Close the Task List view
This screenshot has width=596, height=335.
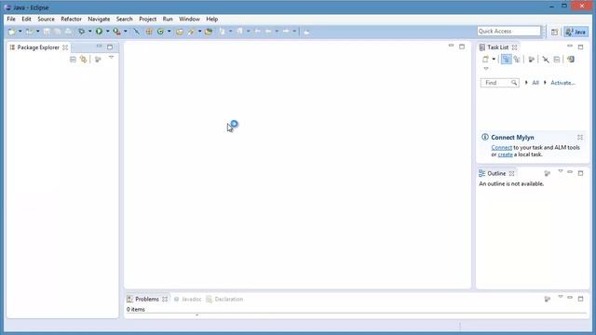[x=515, y=47]
